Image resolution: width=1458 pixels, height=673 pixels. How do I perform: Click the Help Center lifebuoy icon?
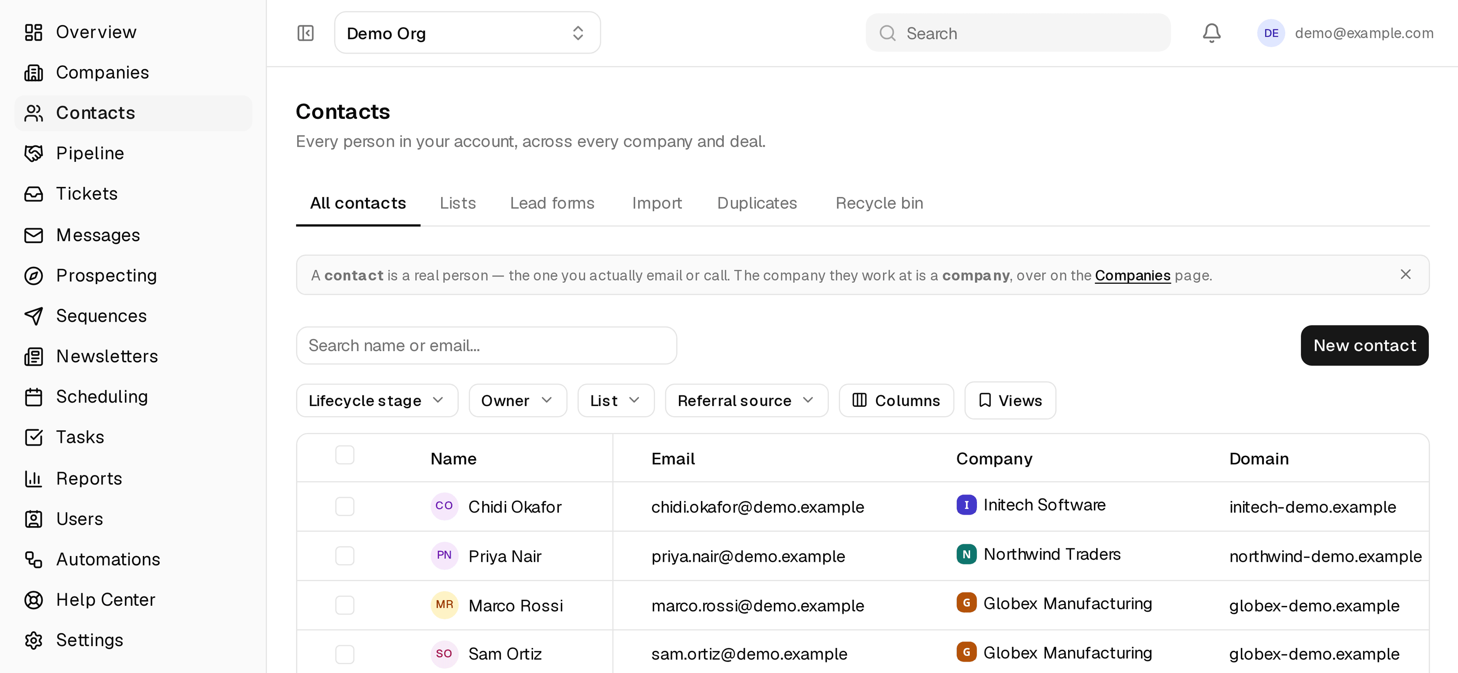[x=33, y=600]
